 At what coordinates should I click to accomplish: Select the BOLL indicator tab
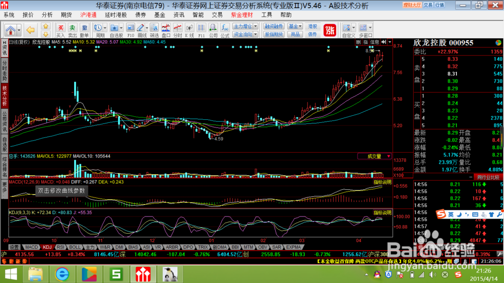tap(75, 247)
